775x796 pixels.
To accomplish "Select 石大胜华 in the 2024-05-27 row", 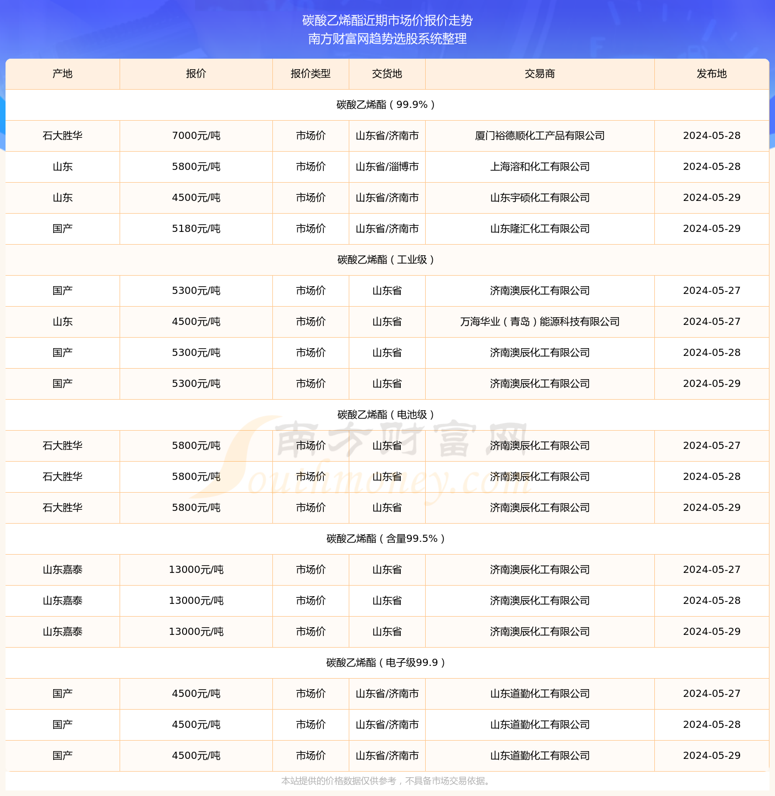I will pos(63,446).
